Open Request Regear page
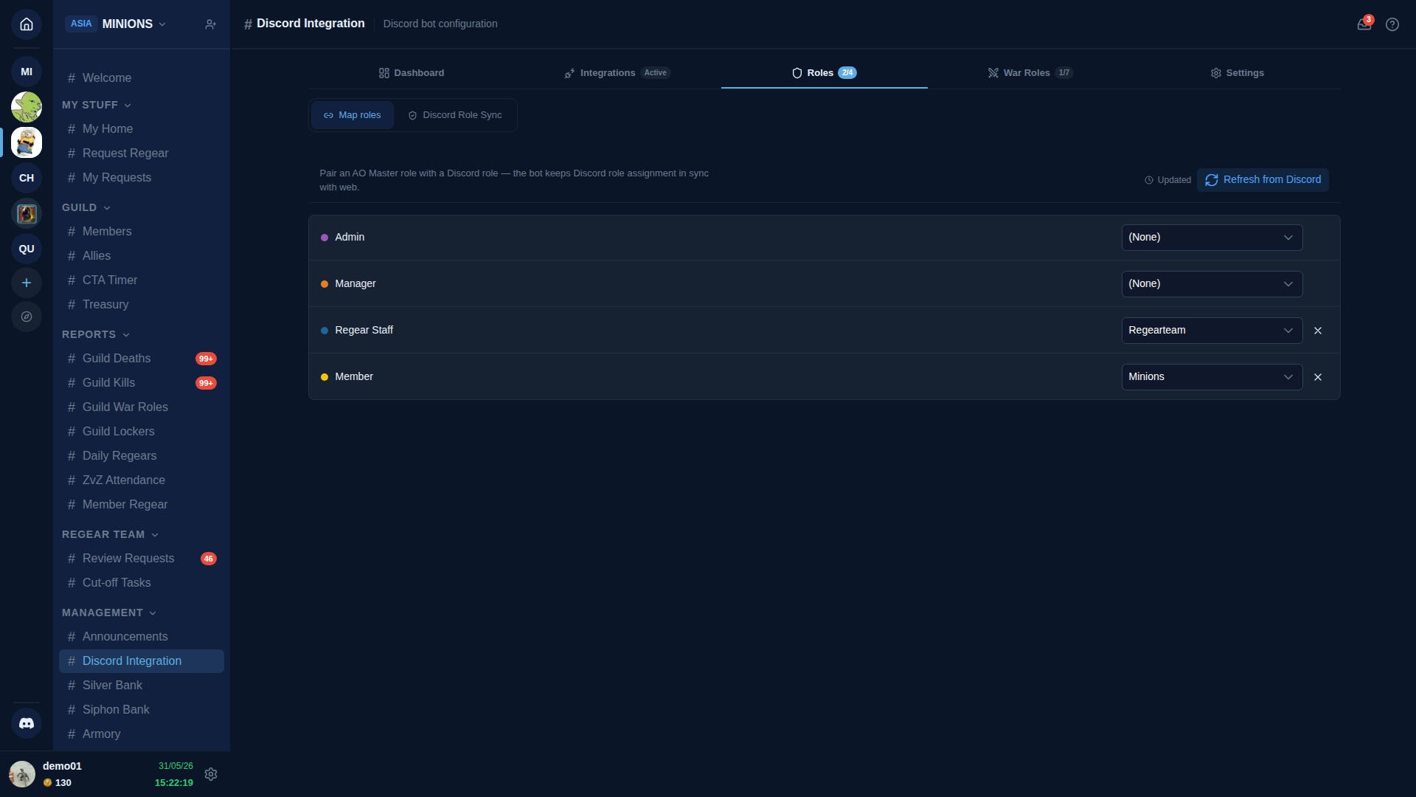This screenshot has width=1416, height=797. pyautogui.click(x=142, y=153)
